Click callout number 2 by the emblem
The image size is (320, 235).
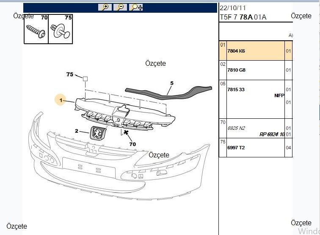pos(77,131)
